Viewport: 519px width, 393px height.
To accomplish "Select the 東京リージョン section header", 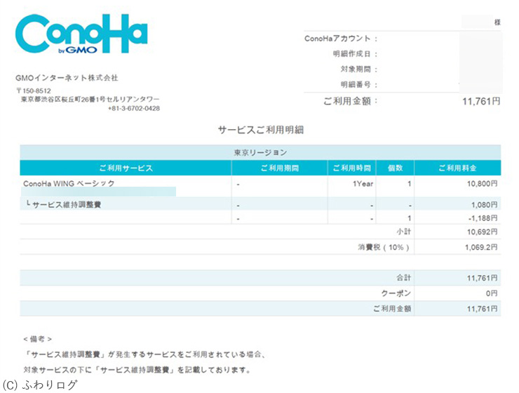I will pos(260,152).
